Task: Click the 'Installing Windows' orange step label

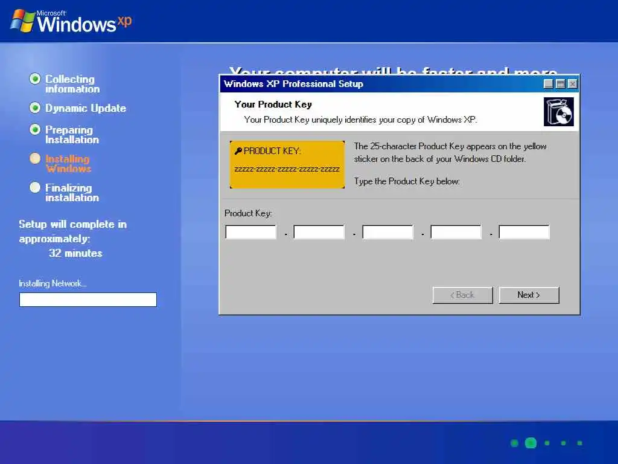Action: click(x=68, y=164)
